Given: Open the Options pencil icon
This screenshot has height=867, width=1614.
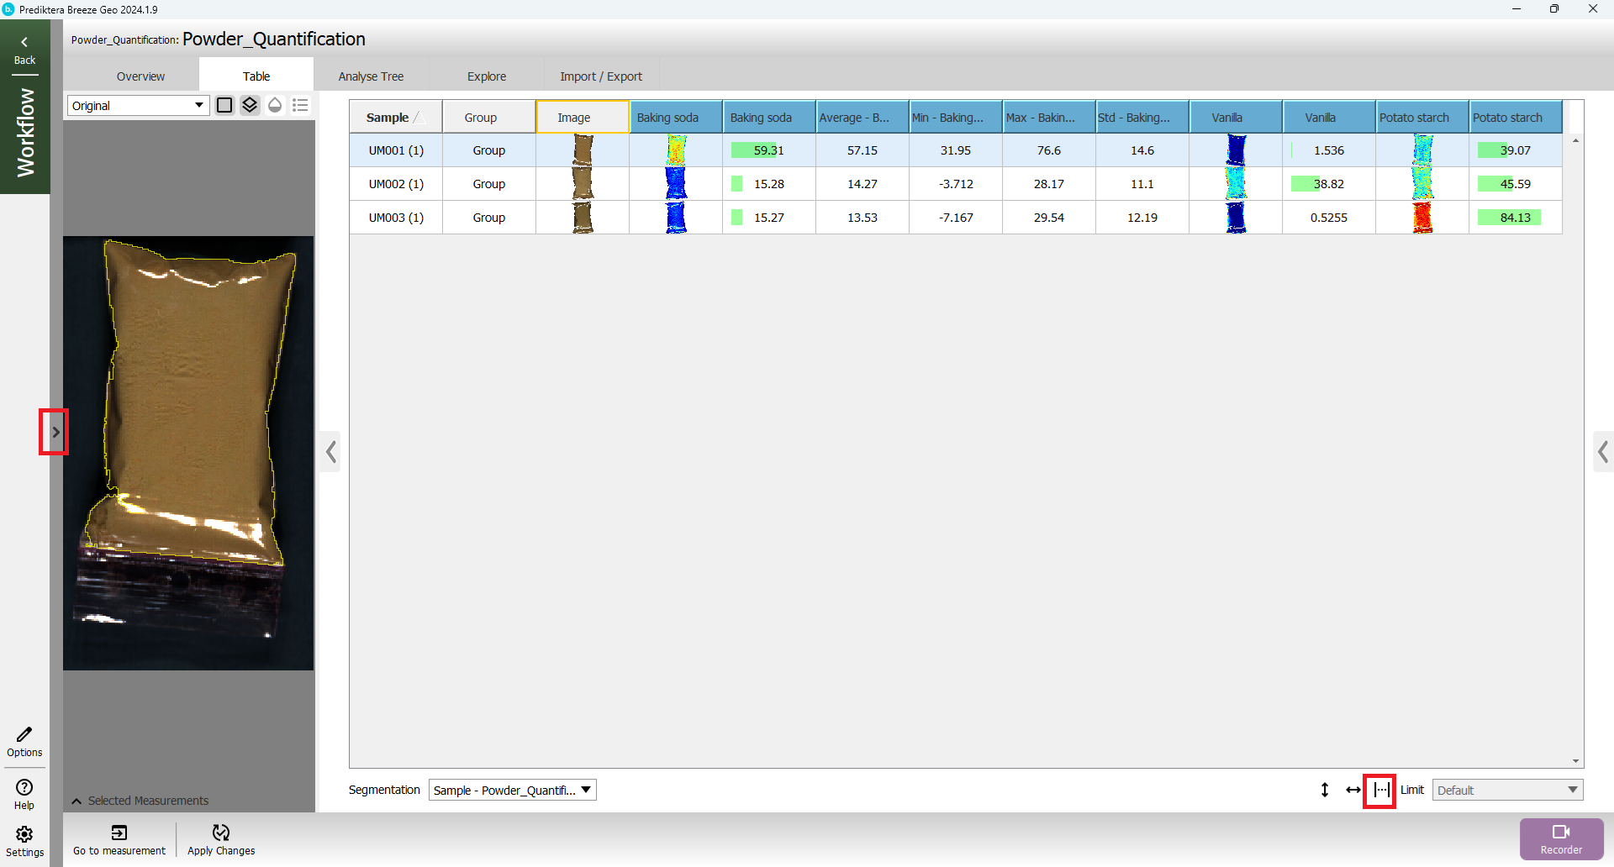Looking at the screenshot, I should click(x=24, y=741).
